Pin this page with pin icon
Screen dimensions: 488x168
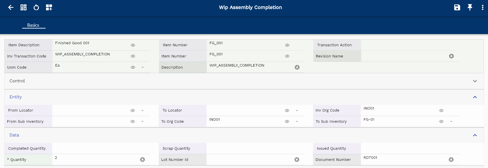point(470,7)
